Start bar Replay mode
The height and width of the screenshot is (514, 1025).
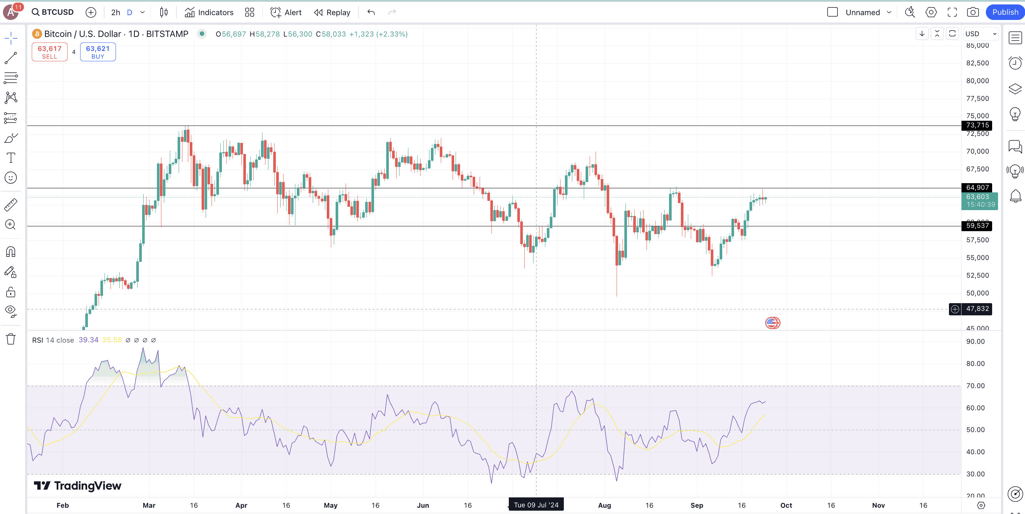332,12
